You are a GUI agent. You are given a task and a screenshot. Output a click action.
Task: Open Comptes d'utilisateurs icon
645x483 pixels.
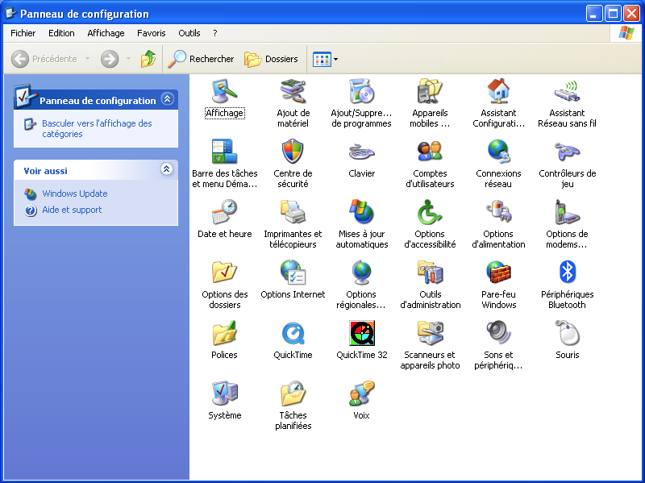click(x=430, y=152)
